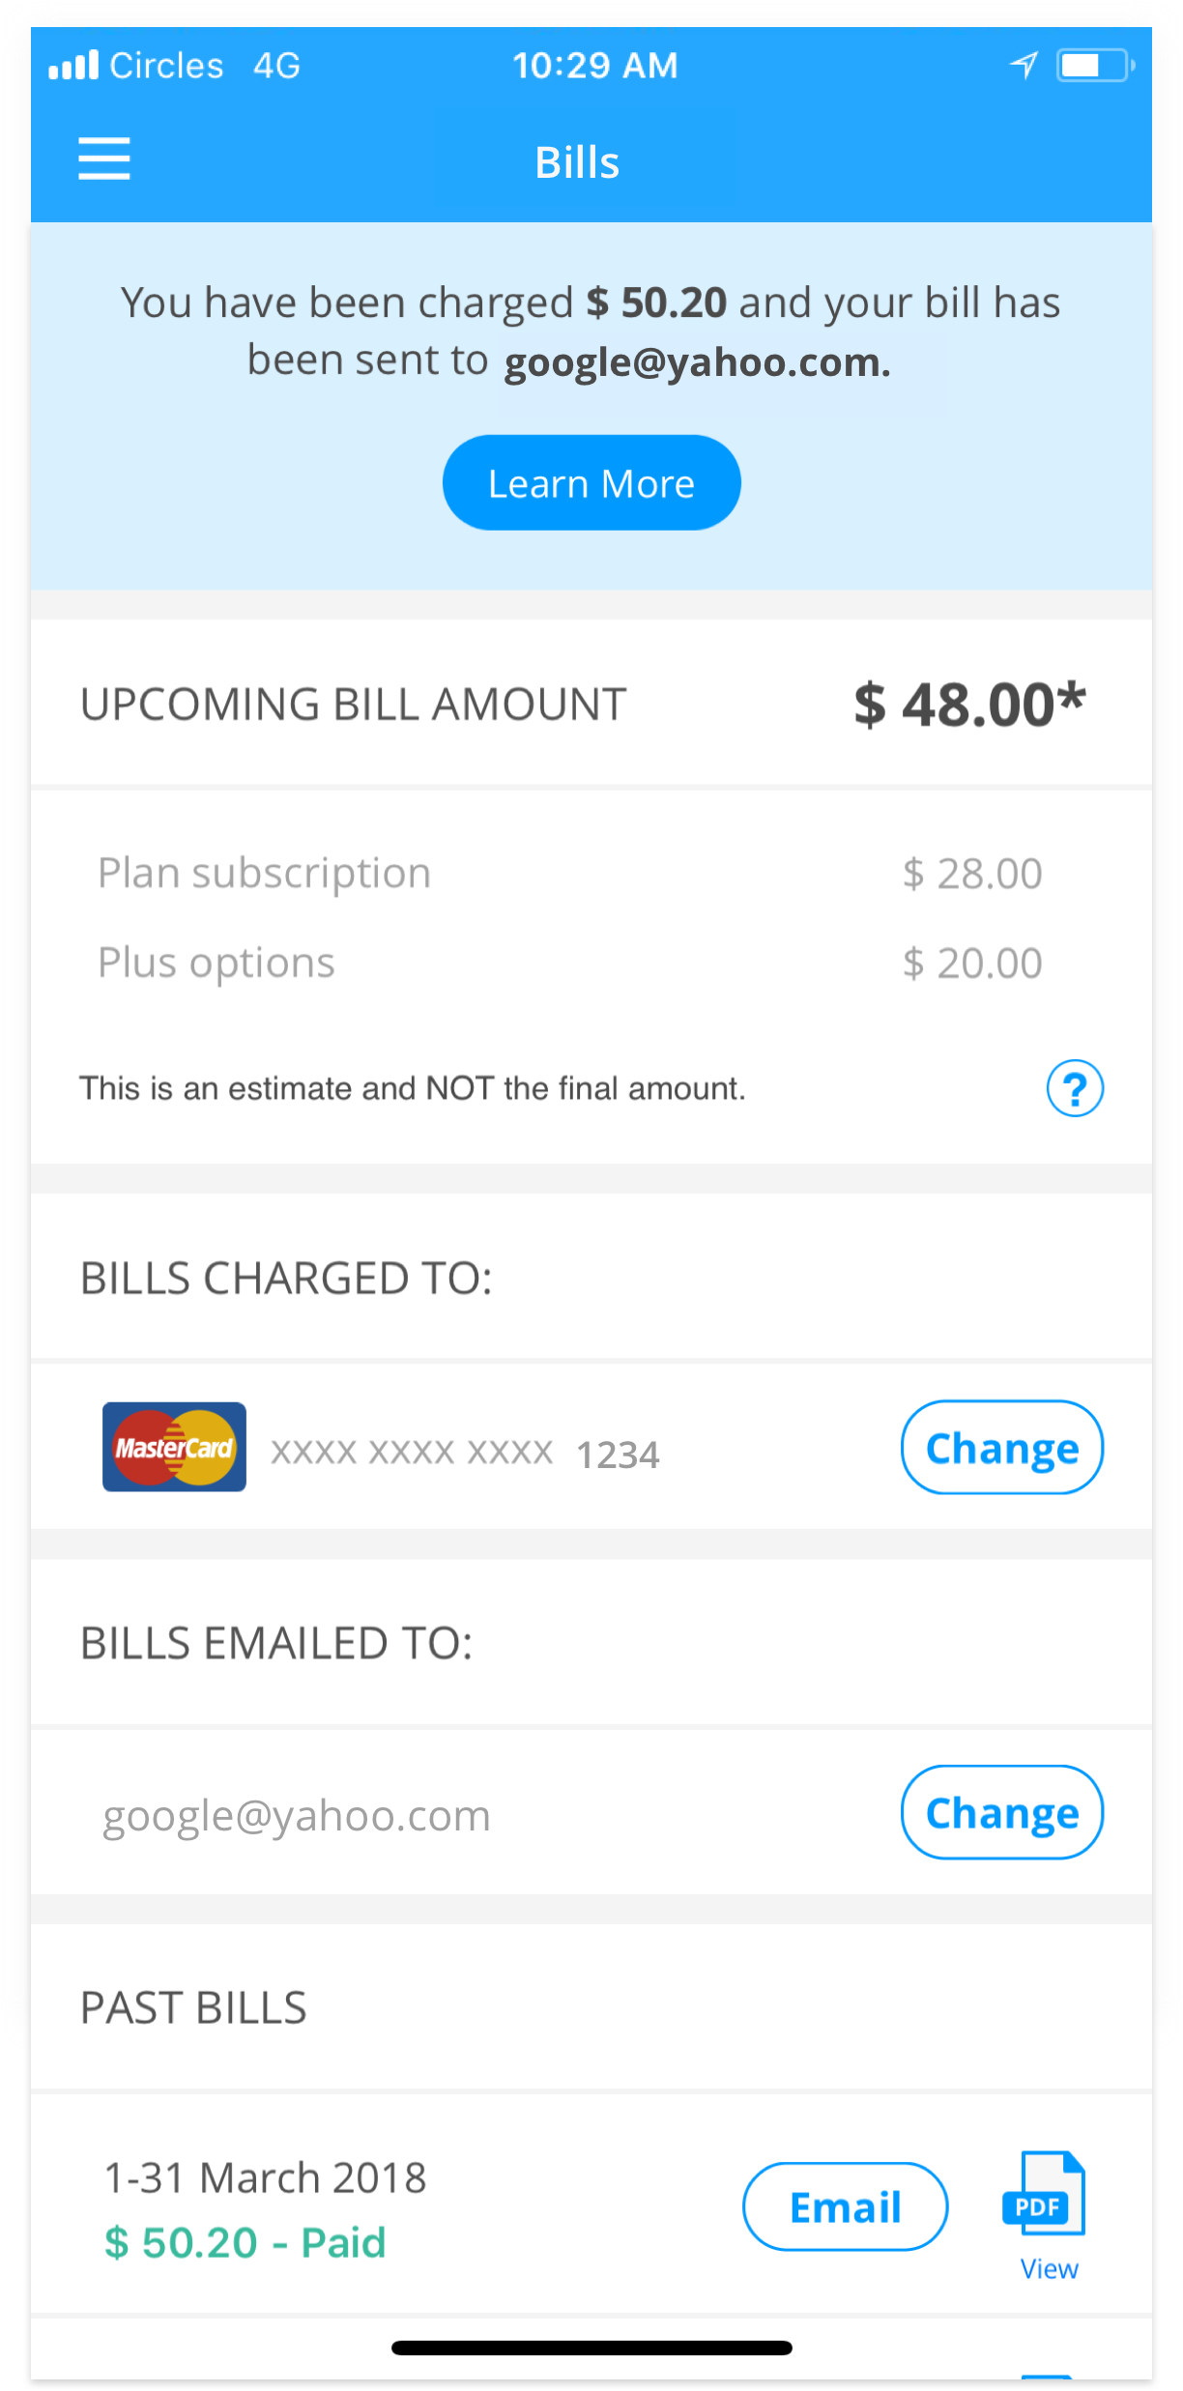The image size is (1183, 2391).
Task: Tap the question mark help icon
Action: pos(1074,1089)
